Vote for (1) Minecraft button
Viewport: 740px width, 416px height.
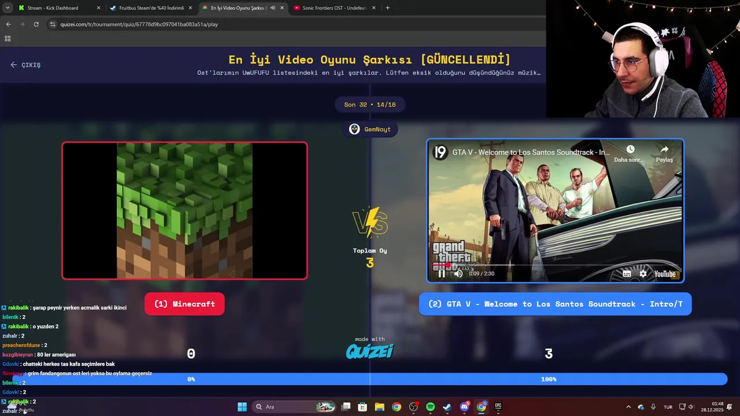click(x=184, y=304)
